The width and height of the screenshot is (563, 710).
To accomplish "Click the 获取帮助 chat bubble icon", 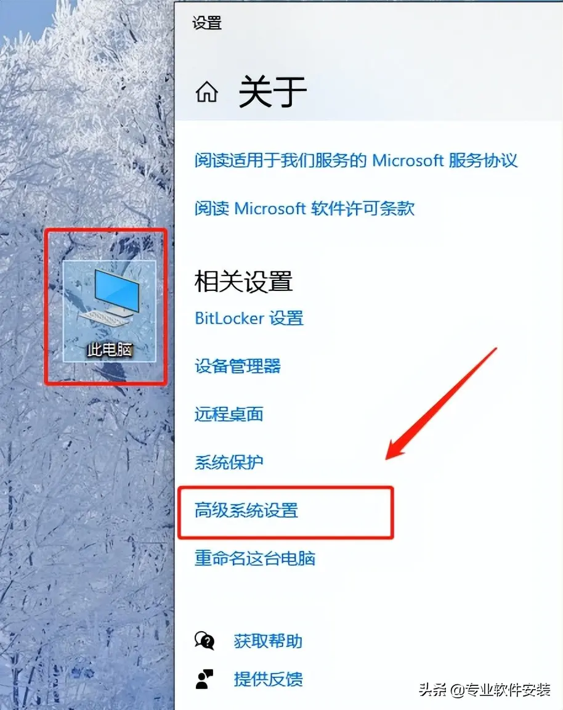I will [205, 641].
